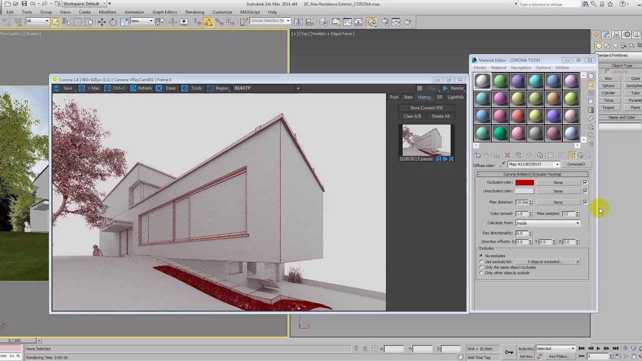Toggle the Unoccluded color map checkbox
Screen dimensions: 642x361
pos(585,191)
